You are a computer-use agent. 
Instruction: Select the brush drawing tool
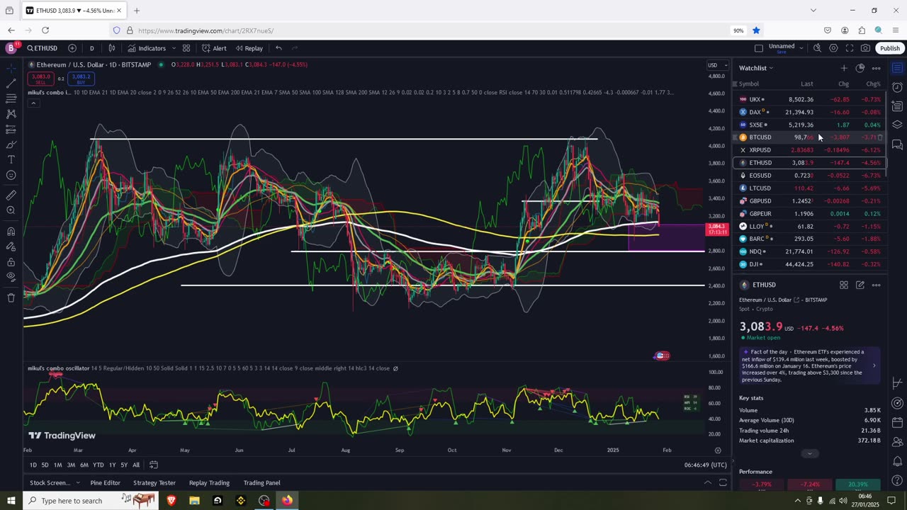(x=11, y=144)
